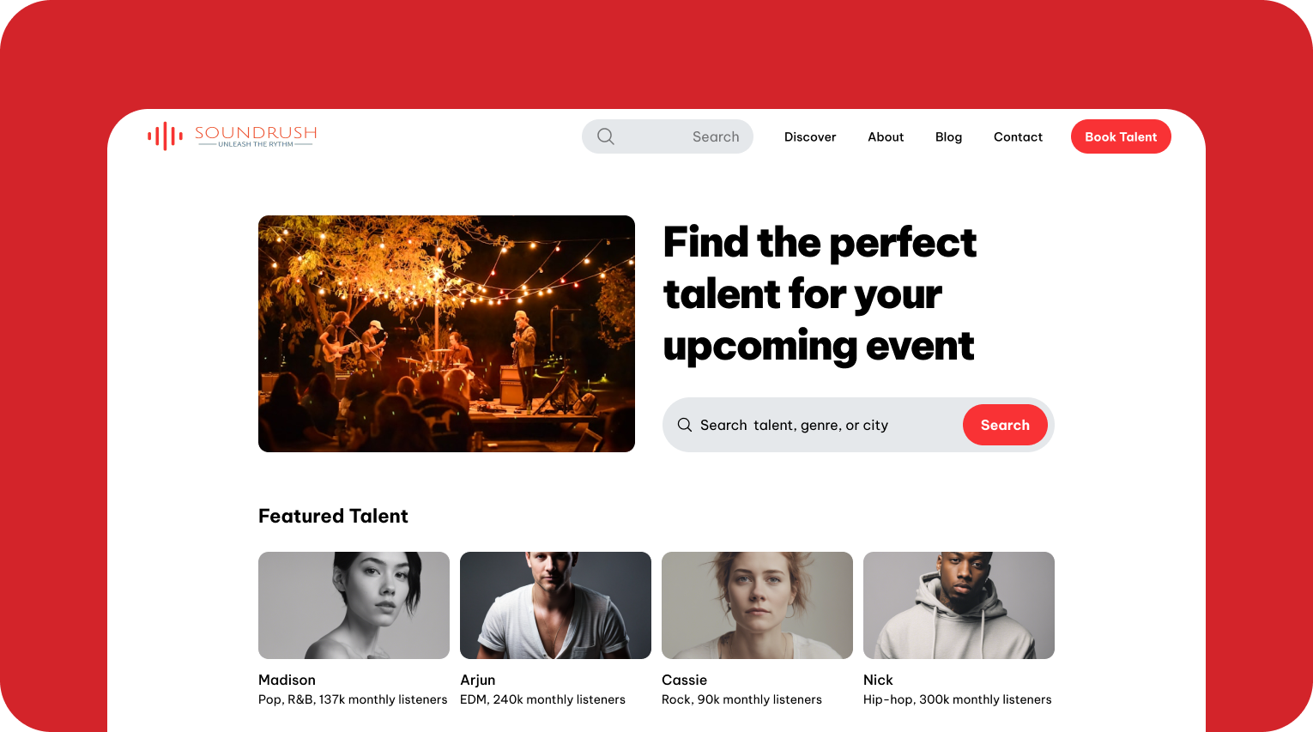Click the Book Talent button
The width and height of the screenshot is (1313, 732).
coord(1121,136)
